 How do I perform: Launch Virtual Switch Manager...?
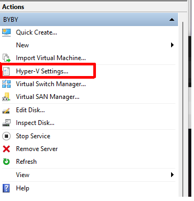coord(51,84)
